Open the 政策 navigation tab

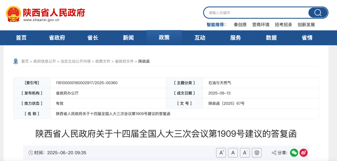(x=164, y=38)
